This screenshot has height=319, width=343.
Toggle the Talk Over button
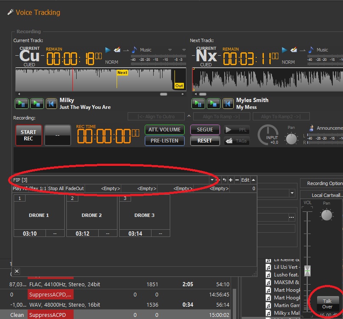[328, 304]
